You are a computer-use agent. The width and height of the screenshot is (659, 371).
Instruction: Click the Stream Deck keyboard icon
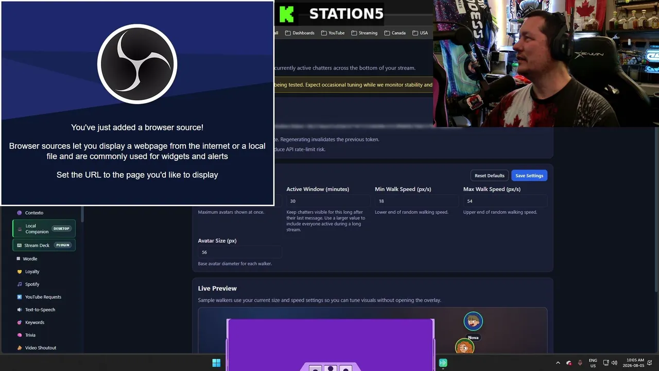[19, 245]
